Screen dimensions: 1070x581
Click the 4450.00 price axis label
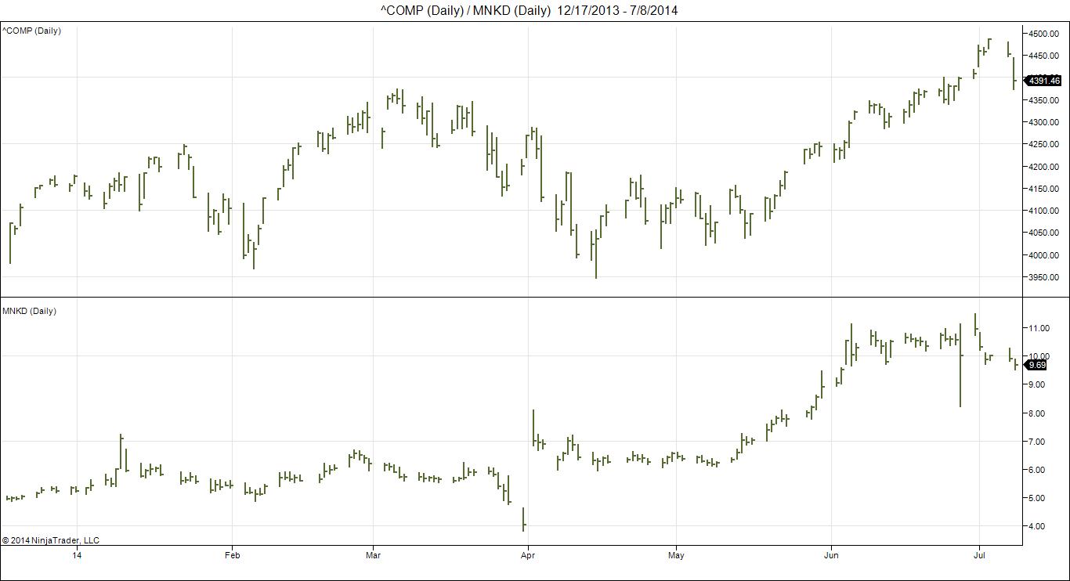1044,56
